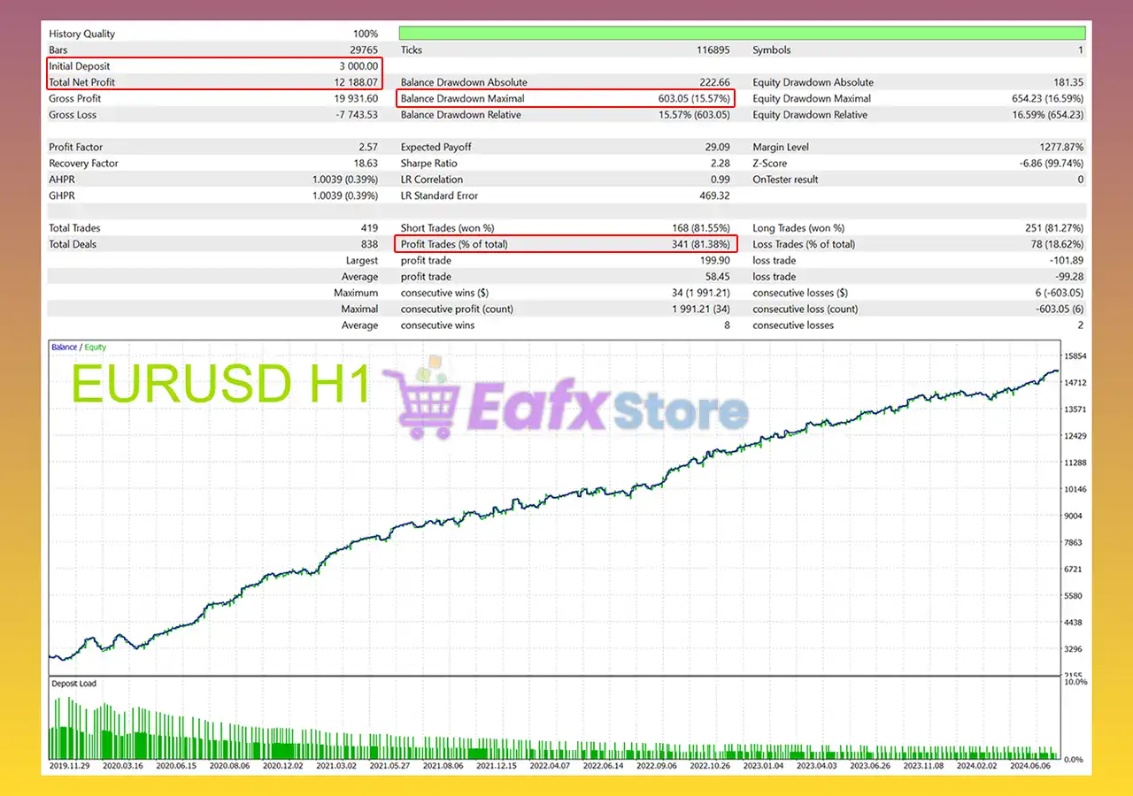Select the Initial Deposit row label
This screenshot has width=1133, height=796.
point(80,66)
